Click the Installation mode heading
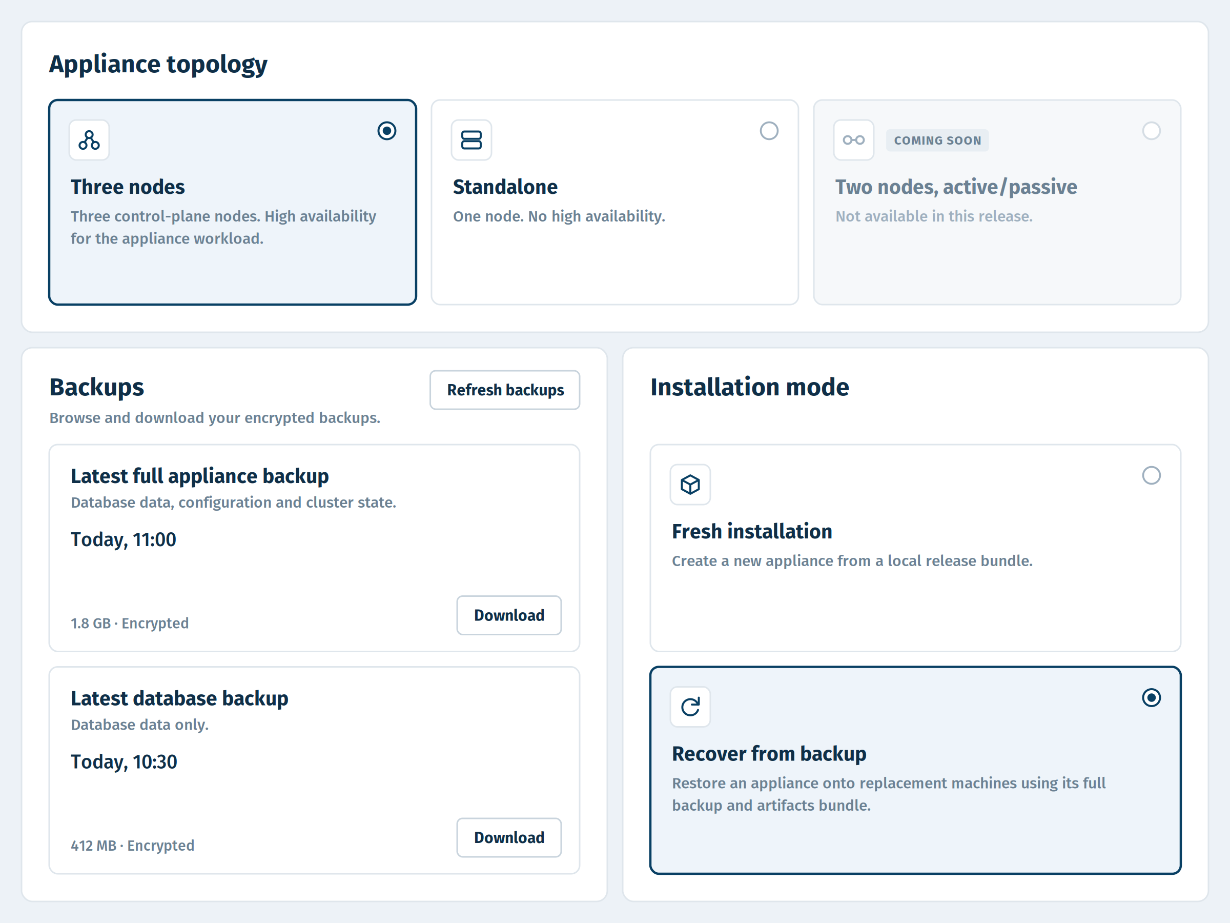 pyautogui.click(x=750, y=387)
